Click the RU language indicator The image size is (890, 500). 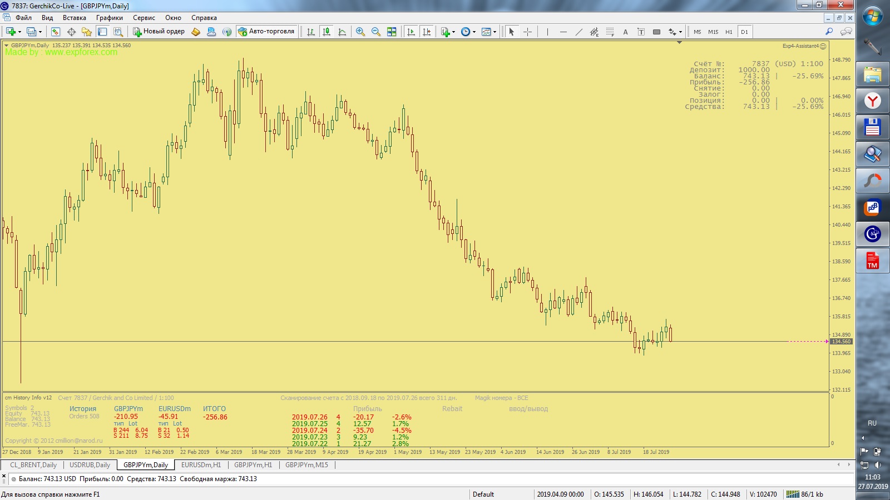872,423
